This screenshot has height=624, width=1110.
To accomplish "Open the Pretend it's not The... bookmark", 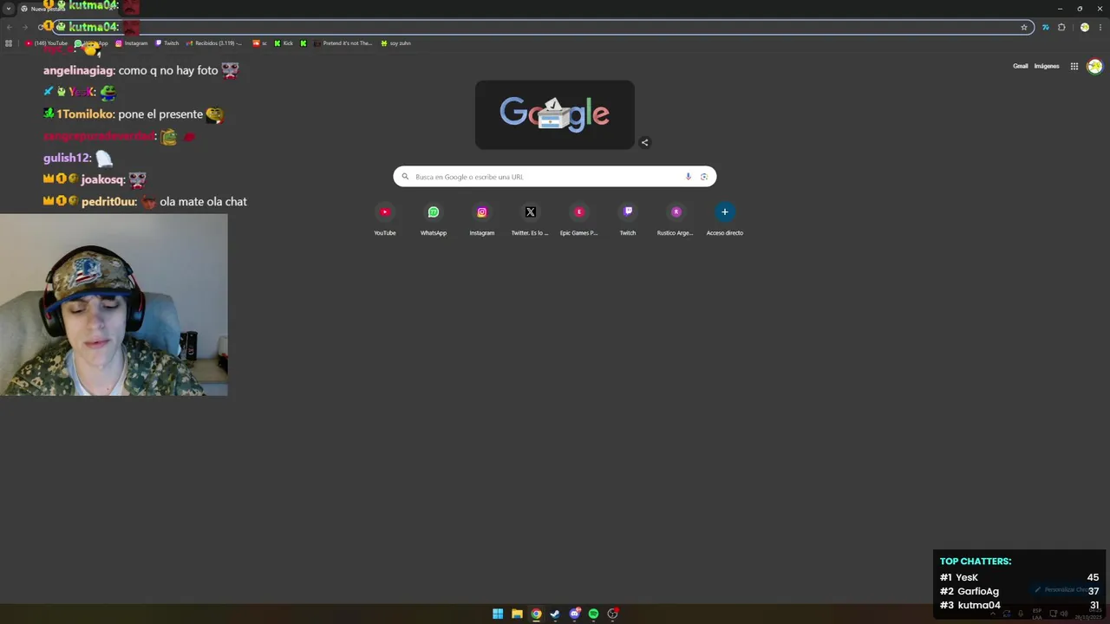I will (343, 43).
